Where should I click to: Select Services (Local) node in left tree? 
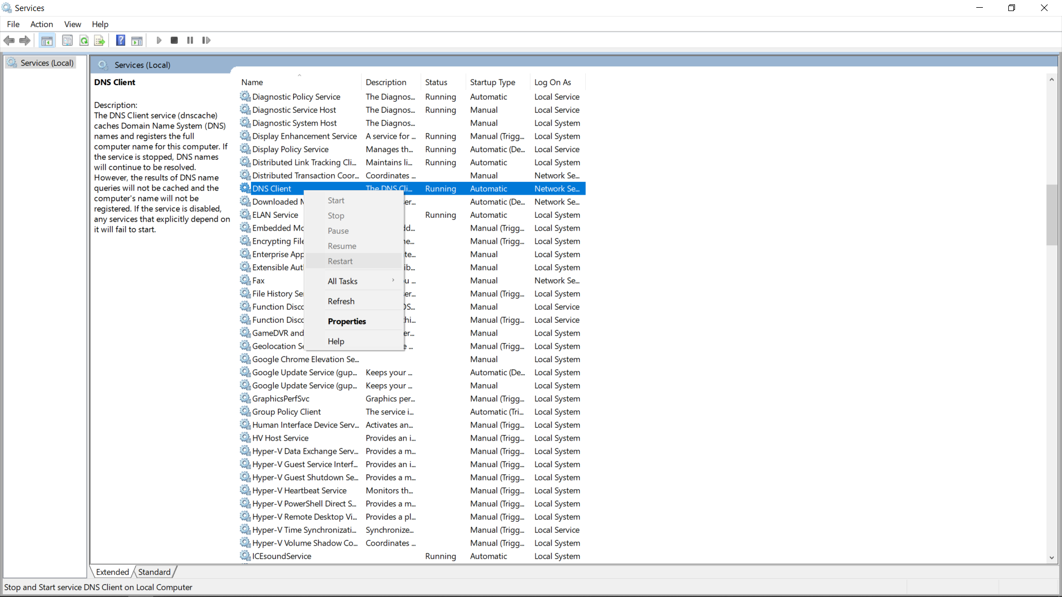point(40,63)
